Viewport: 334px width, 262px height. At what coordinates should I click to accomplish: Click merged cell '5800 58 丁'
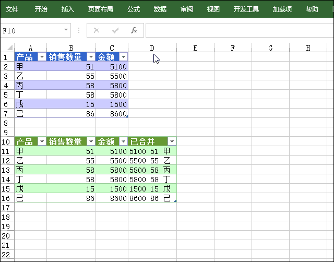152,179
